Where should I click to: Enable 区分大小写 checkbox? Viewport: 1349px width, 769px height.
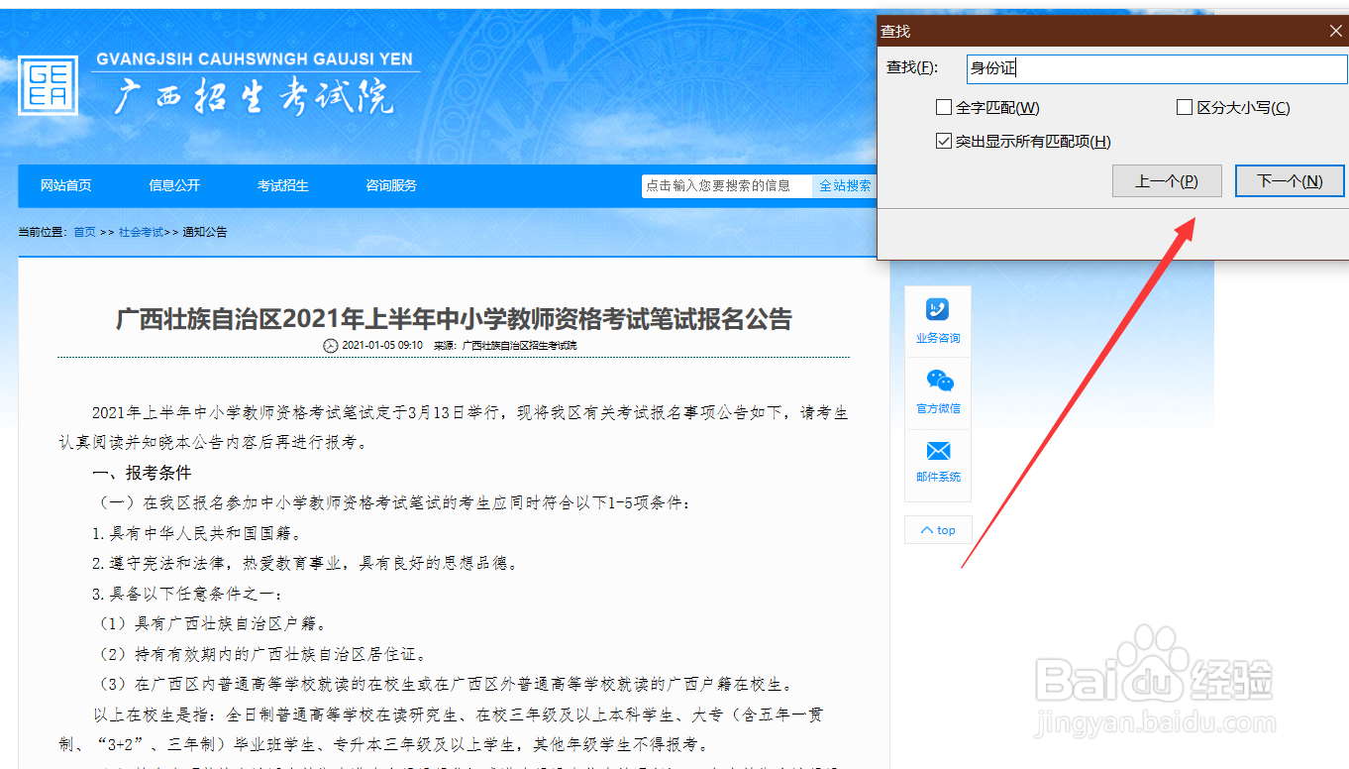pos(1184,107)
